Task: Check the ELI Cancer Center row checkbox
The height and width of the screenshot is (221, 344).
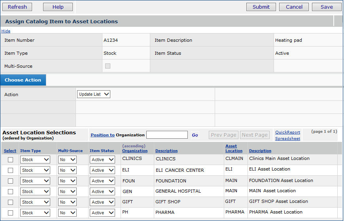Action: (11, 170)
